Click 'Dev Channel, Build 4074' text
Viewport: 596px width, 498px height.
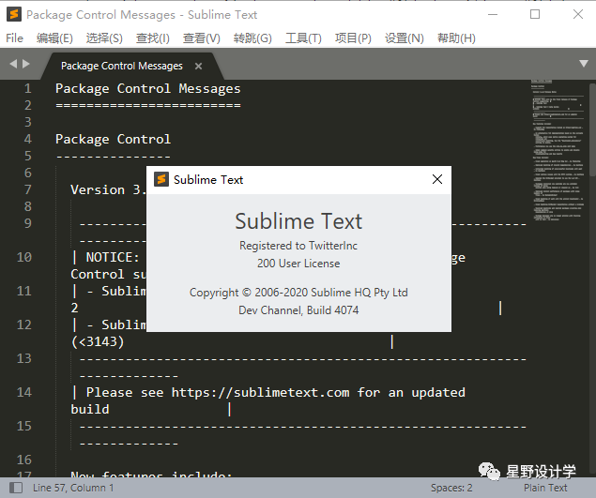click(x=298, y=310)
